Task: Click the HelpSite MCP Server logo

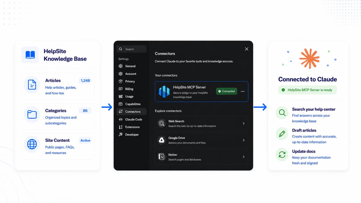Action: pos(164,91)
